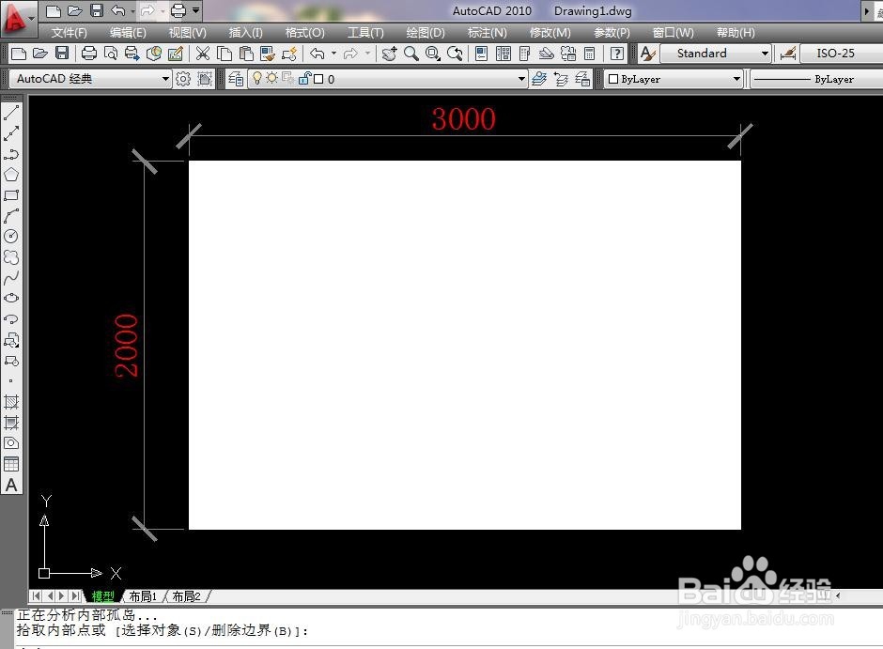Select the Polyline tool
The image size is (883, 649).
pyautogui.click(x=11, y=154)
